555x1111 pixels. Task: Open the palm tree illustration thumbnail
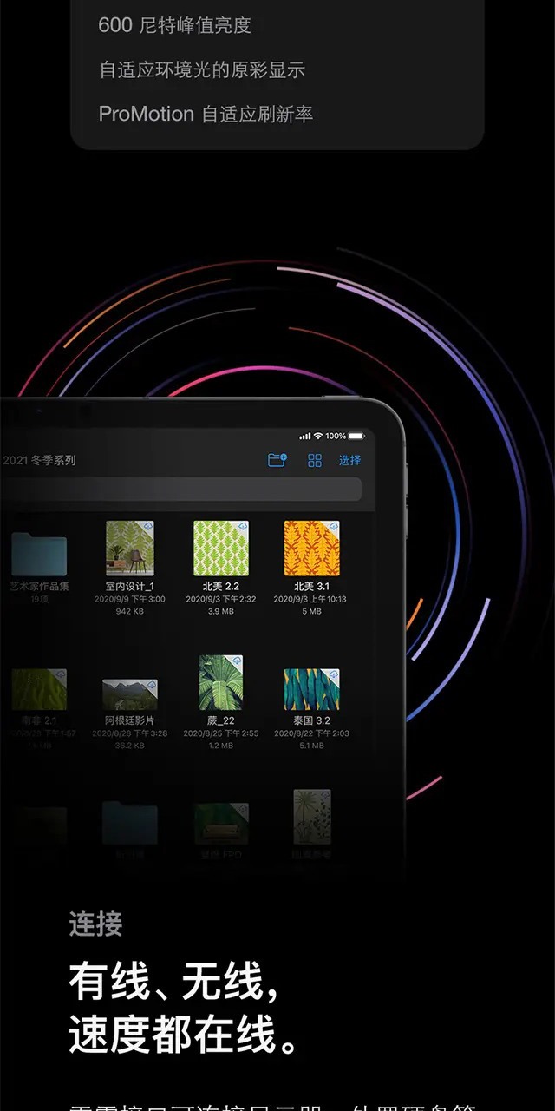(312, 816)
